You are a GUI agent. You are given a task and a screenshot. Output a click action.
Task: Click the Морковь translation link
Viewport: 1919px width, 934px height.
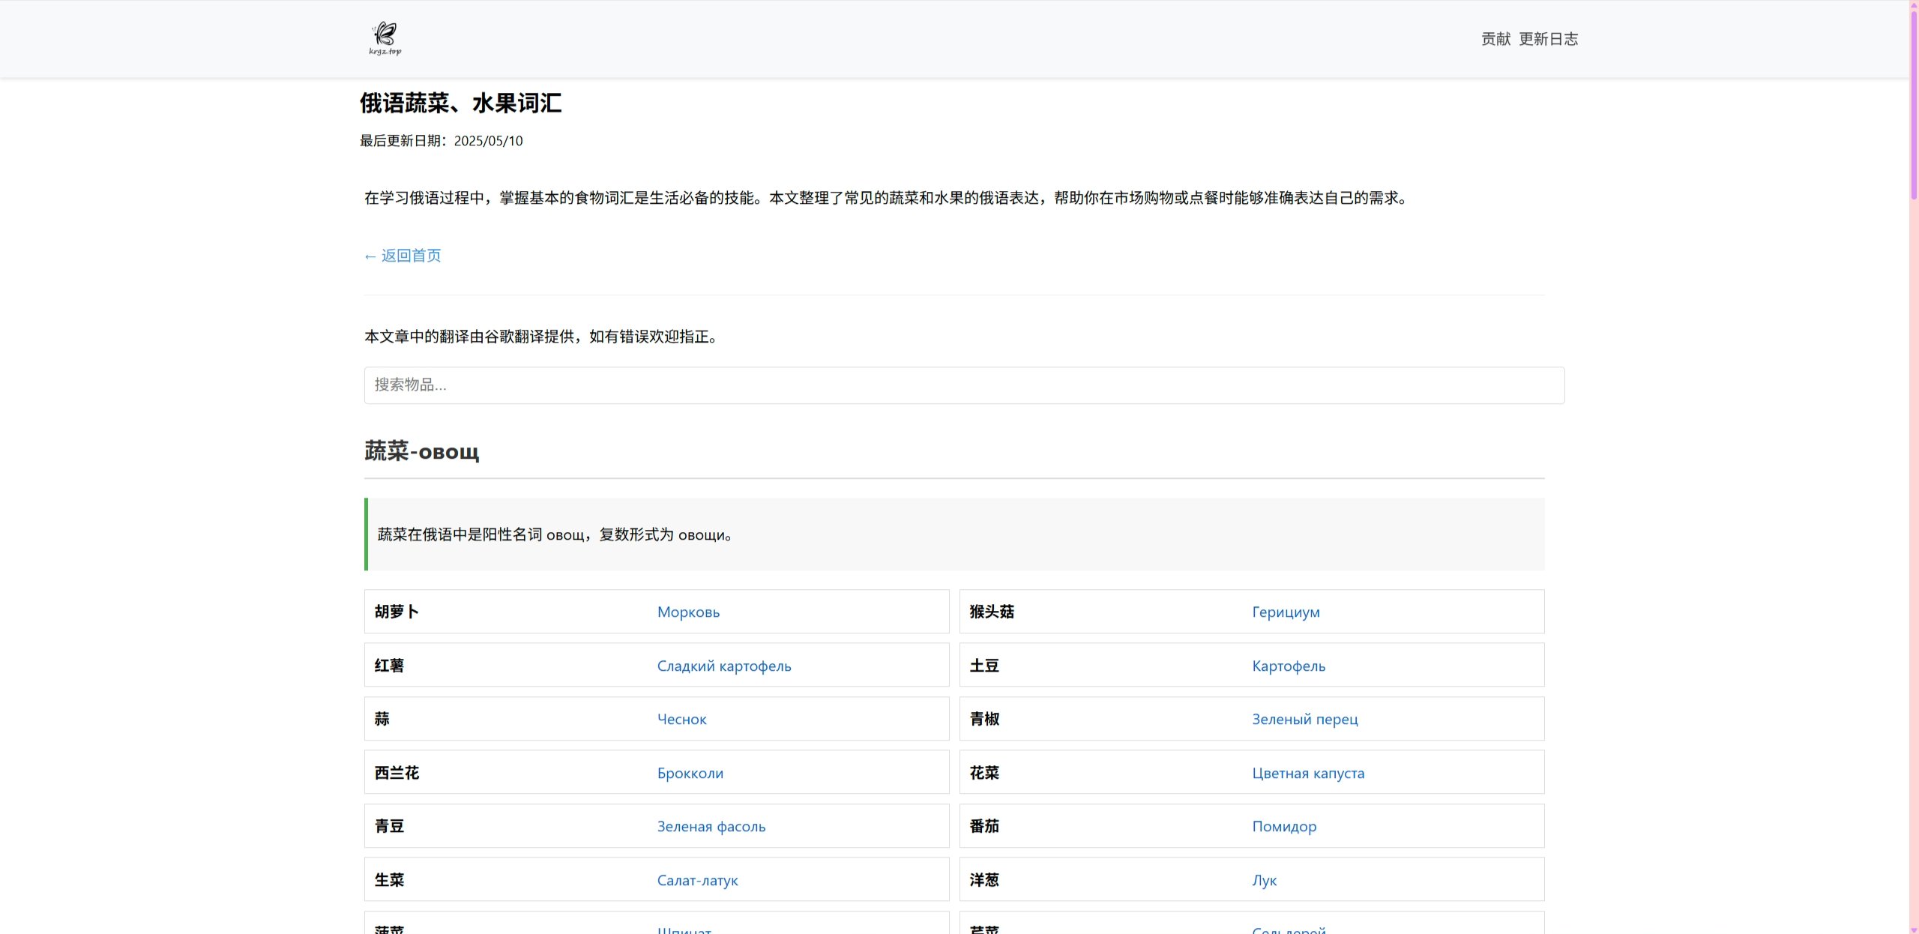687,612
